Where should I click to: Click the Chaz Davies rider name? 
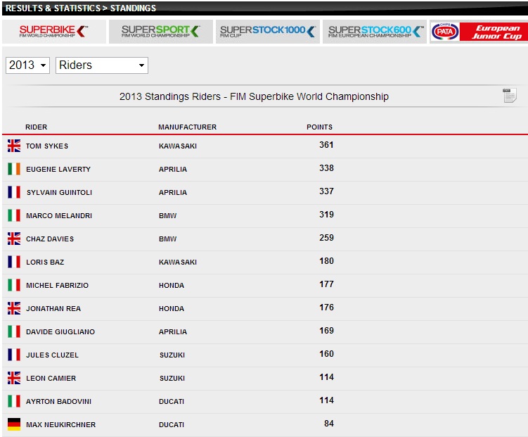(50, 239)
